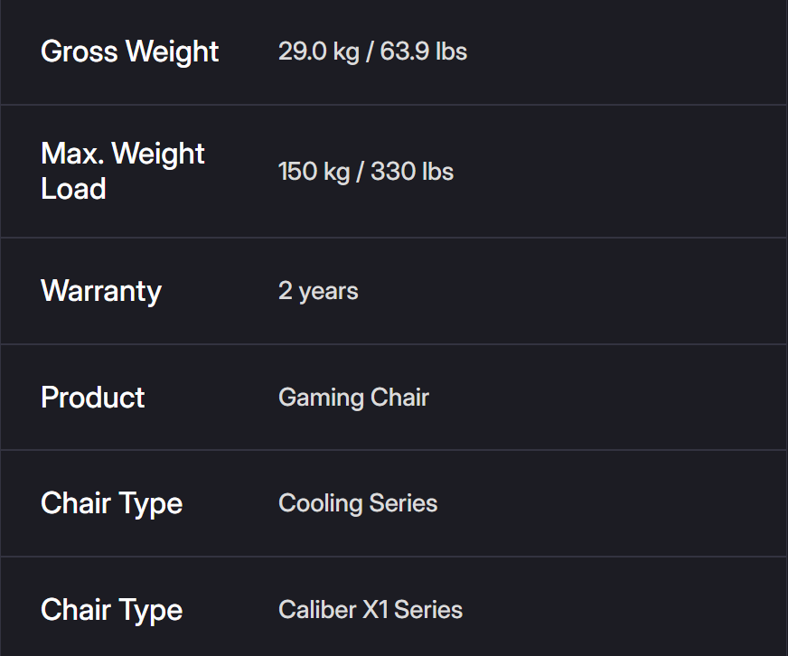Click Chair Type label beside Cooling Series
Screen dimensions: 788x656
point(111,503)
